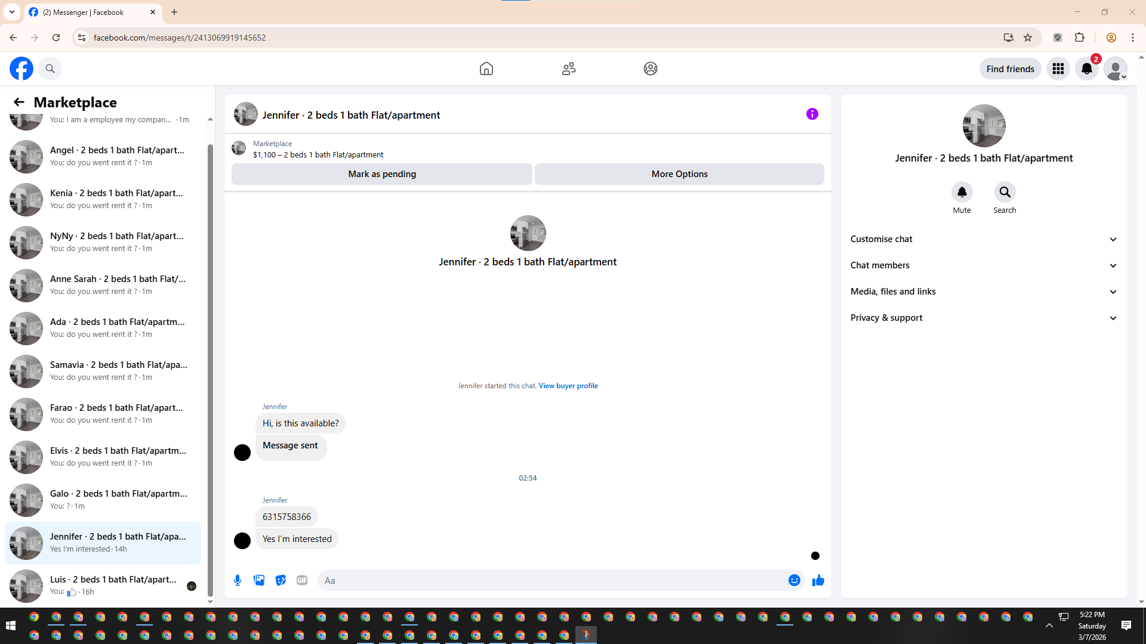The width and height of the screenshot is (1146, 644).
Task: Go to the Home feed icon
Action: coord(486,69)
